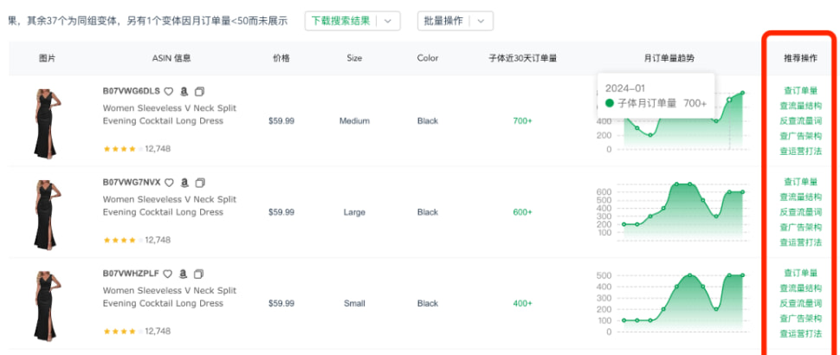Open the dress thumbnail for B07VWHZPLF
840x355 pixels.
pyautogui.click(x=47, y=307)
